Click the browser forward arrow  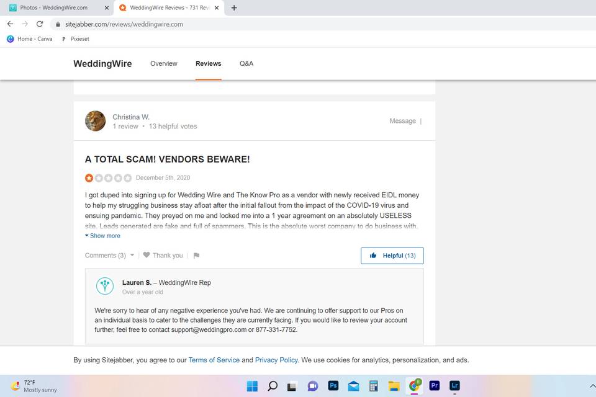(x=25, y=24)
